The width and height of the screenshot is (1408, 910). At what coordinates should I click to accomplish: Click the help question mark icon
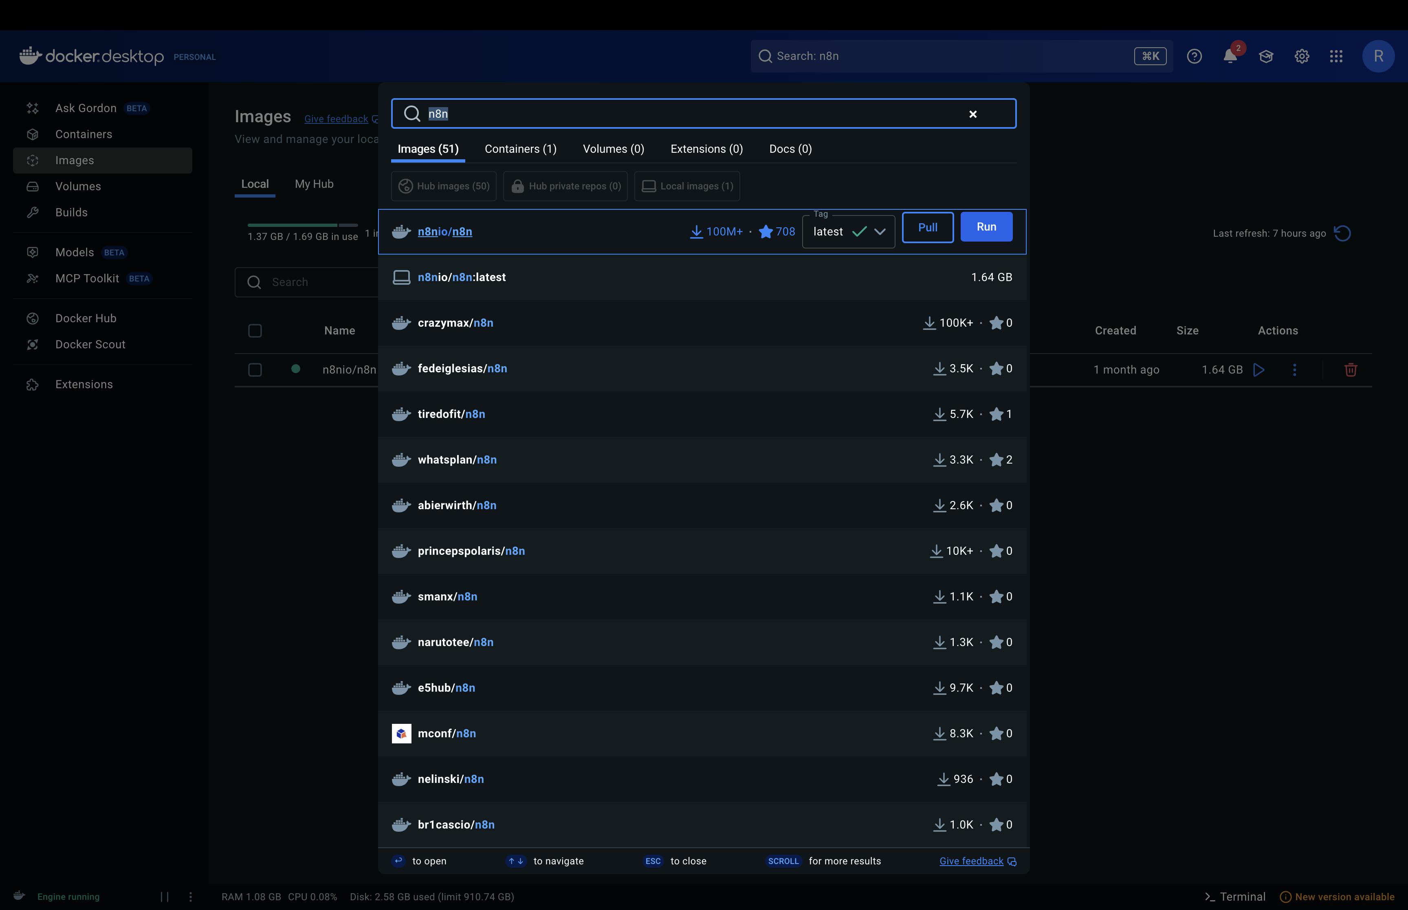click(1194, 56)
